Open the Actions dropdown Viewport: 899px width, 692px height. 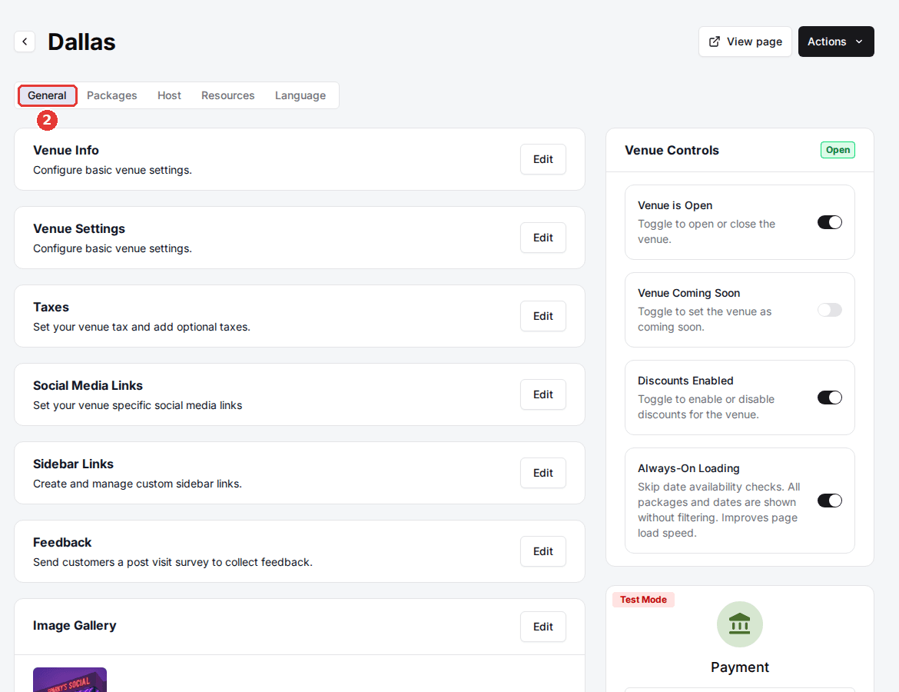tap(836, 42)
